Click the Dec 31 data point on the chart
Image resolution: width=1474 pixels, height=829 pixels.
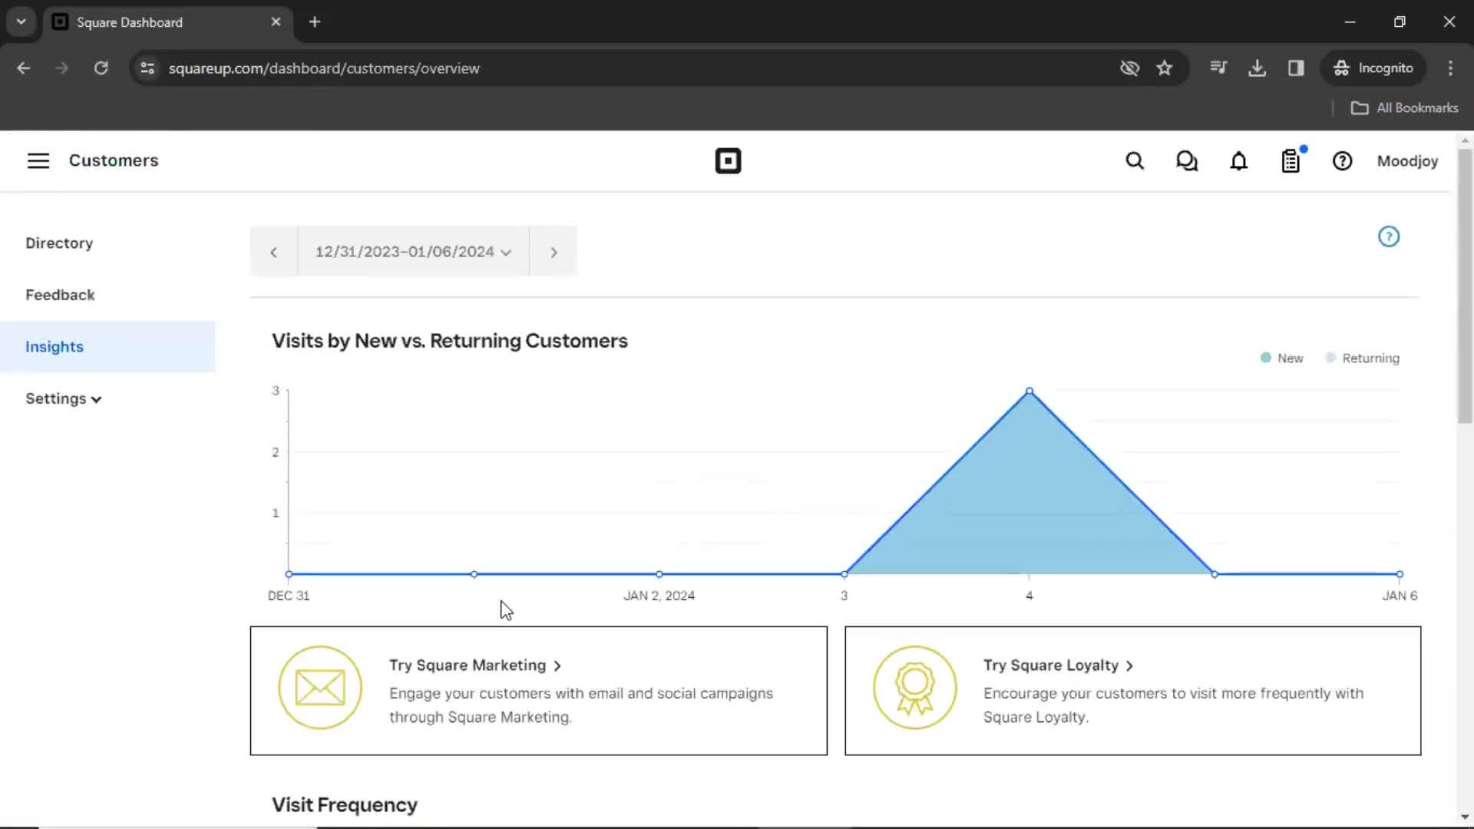pyautogui.click(x=289, y=574)
